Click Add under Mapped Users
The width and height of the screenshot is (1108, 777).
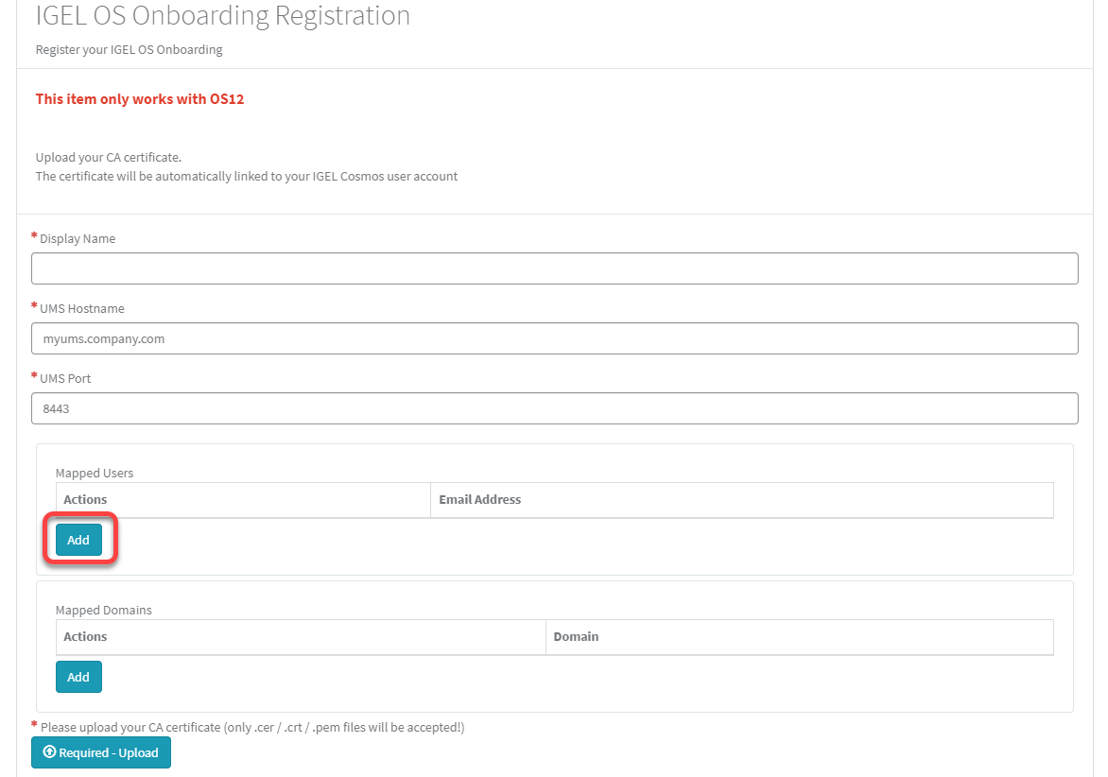[79, 539]
